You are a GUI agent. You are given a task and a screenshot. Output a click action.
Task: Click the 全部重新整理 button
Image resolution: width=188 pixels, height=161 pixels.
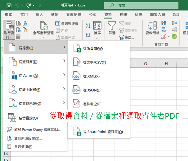point(44,28)
